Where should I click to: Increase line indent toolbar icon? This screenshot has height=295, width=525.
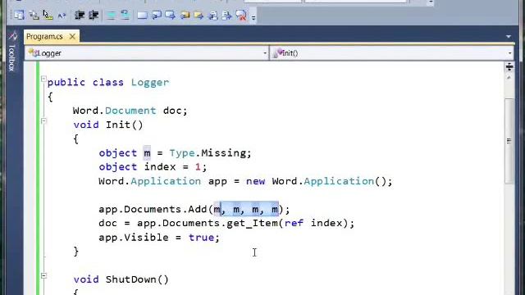94,15
